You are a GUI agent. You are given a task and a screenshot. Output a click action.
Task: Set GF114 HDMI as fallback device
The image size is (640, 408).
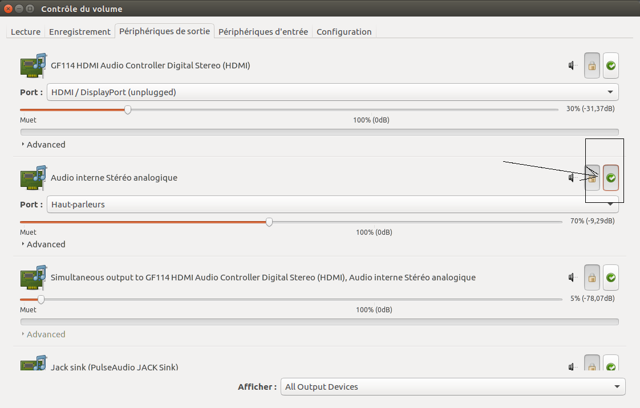tap(611, 66)
